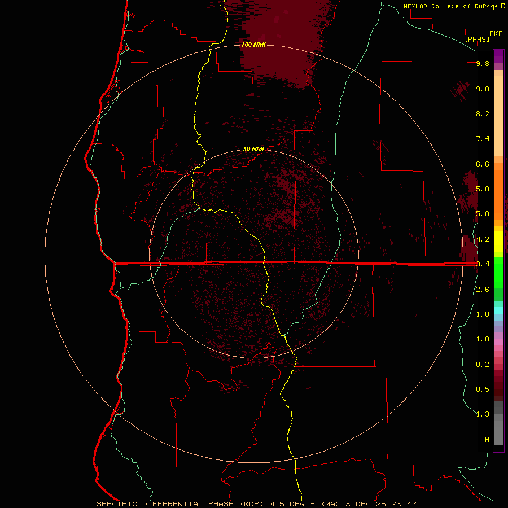The image size is (508, 508).
Task: Click the DKD label above color bar
Action: click(496, 33)
